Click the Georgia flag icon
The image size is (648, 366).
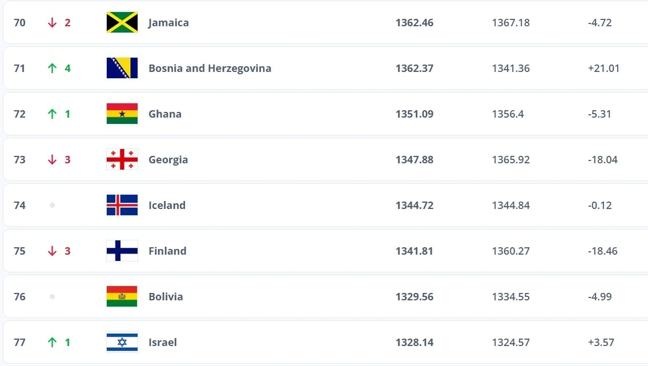[122, 160]
